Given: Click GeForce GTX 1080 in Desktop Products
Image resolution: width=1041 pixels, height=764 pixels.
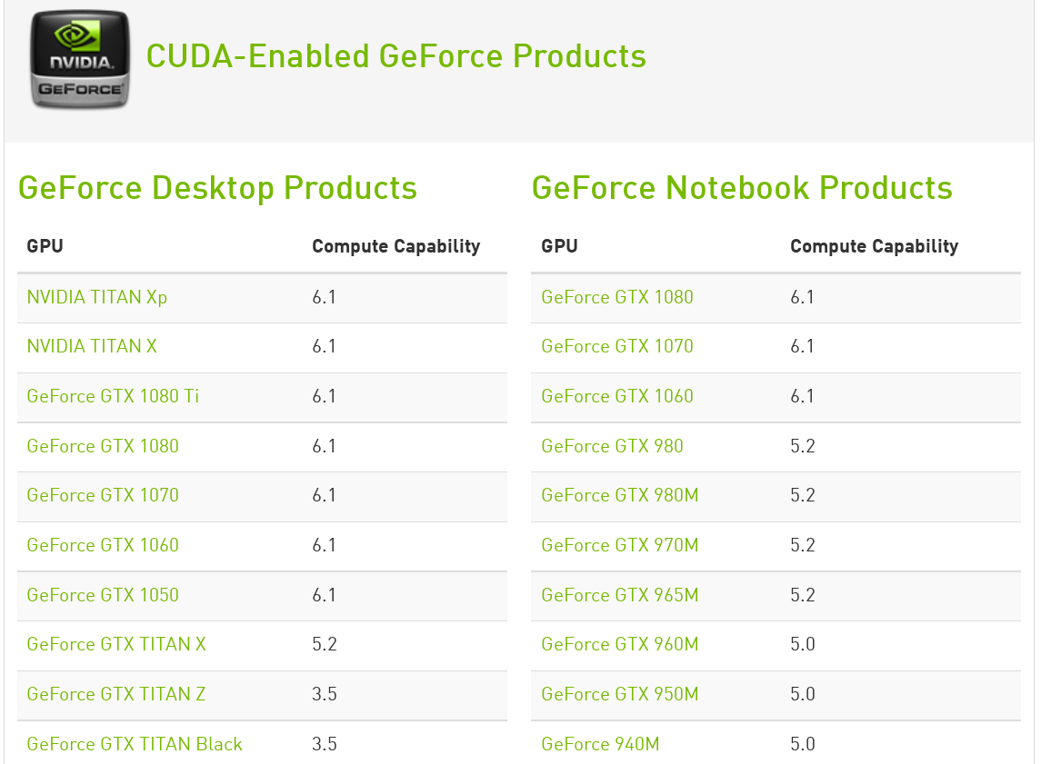Looking at the screenshot, I should pos(103,446).
